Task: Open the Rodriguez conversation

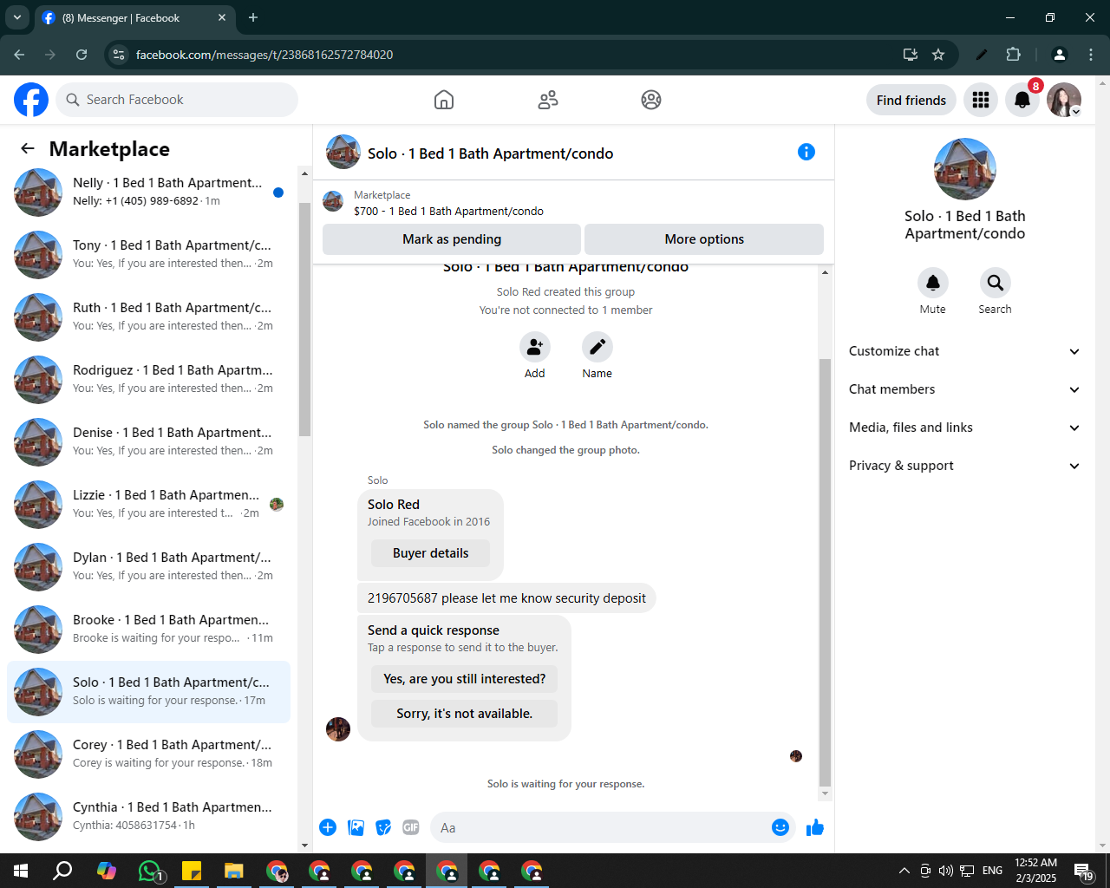Action: click(x=149, y=380)
